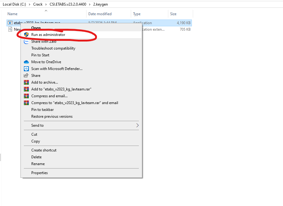Sort by the Size column header

pyautogui.click(x=173, y=14)
